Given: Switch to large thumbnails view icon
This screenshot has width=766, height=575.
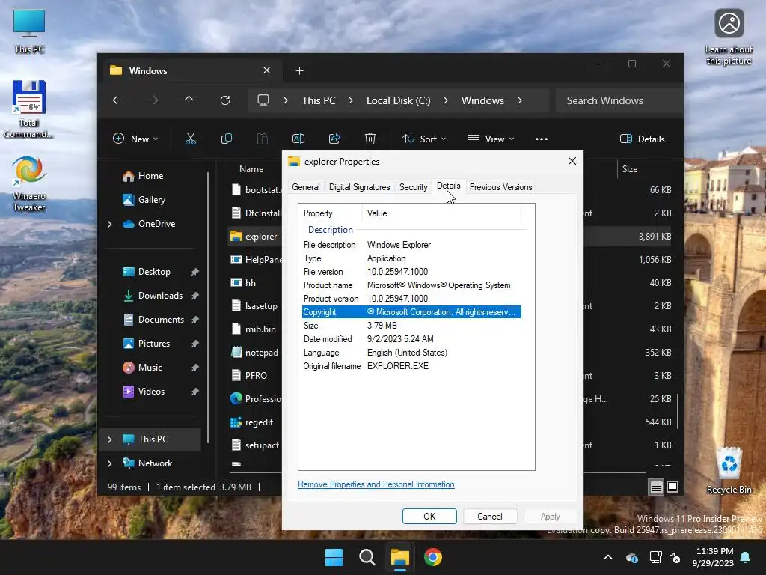Looking at the screenshot, I should coord(672,487).
